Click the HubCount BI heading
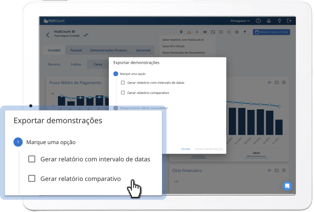 point(65,32)
